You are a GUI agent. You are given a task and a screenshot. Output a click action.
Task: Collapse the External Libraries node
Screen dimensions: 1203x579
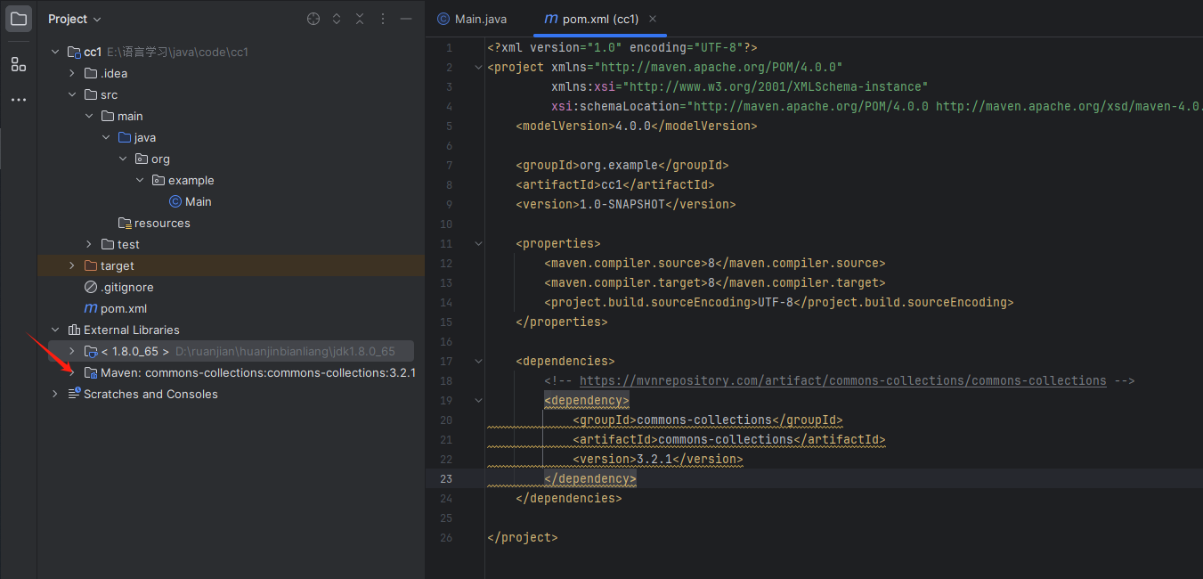coord(55,330)
